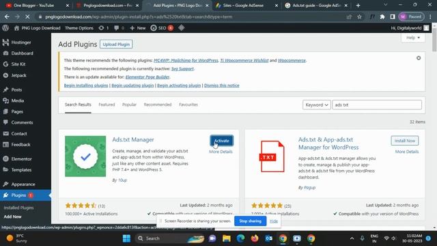Open the Comments sidebar icon
Image resolution: width=437 pixels, height=246 pixels.
(x=5, y=122)
